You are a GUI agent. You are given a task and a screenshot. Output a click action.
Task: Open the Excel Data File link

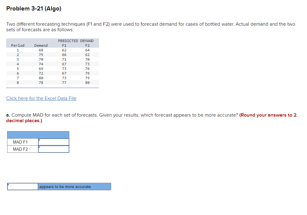(41, 98)
